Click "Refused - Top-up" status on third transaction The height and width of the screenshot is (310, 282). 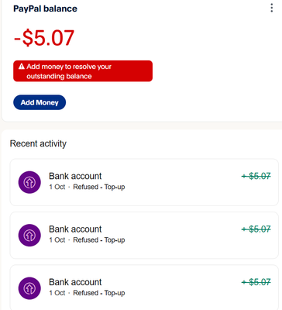click(x=99, y=293)
